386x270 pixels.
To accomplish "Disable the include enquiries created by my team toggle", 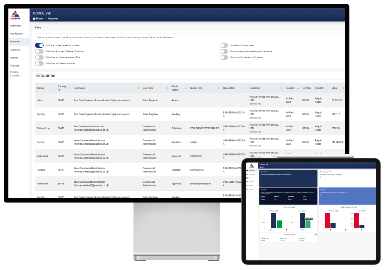I will [39, 45].
